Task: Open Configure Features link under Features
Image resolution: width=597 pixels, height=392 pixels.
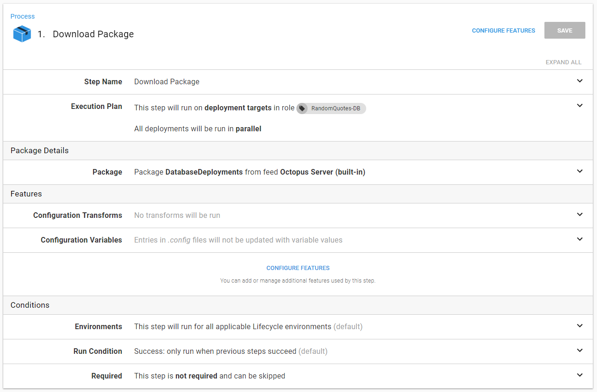Action: pyautogui.click(x=298, y=268)
